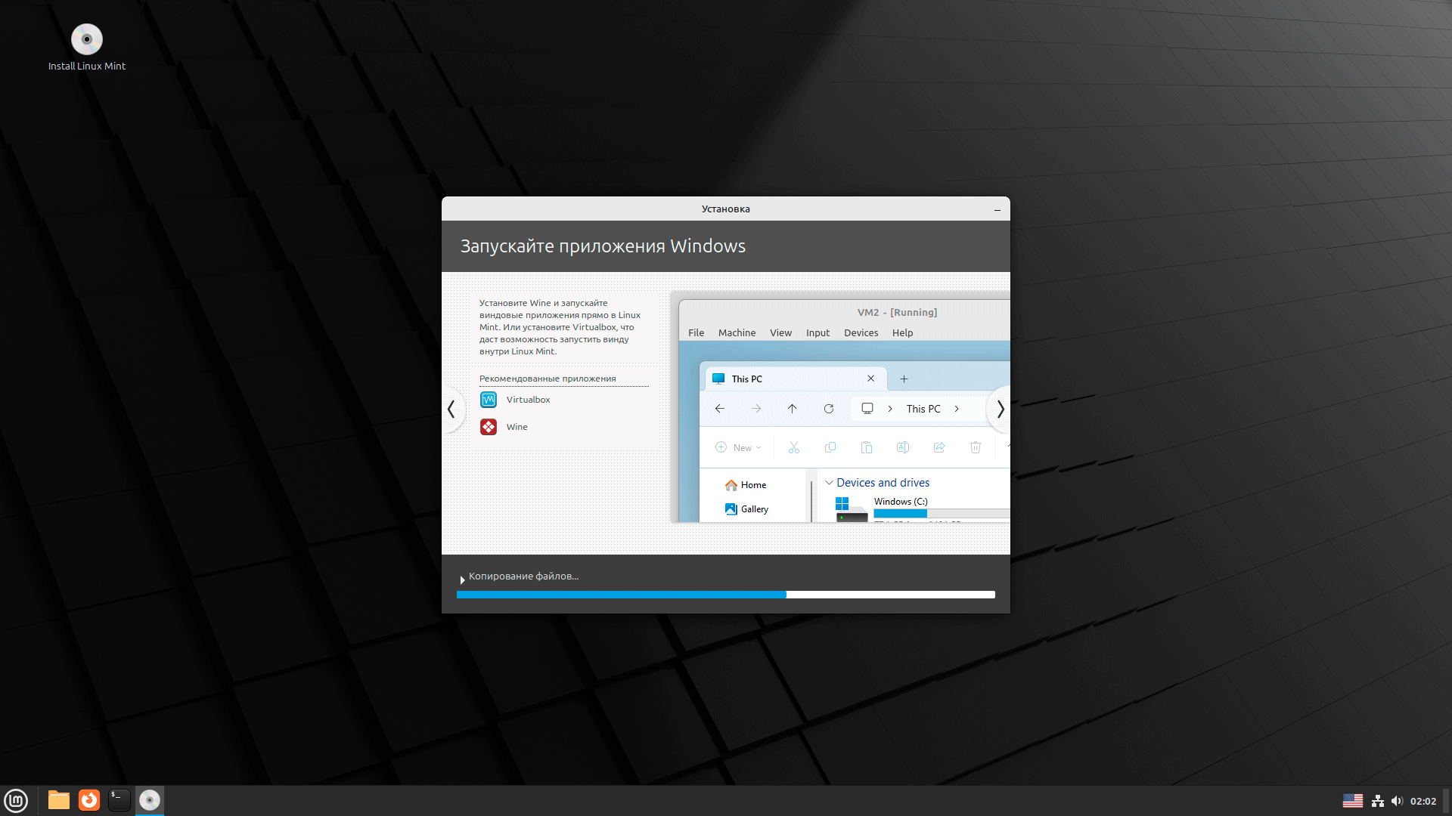Click the Wine recommended app label
The image size is (1452, 816).
(517, 427)
